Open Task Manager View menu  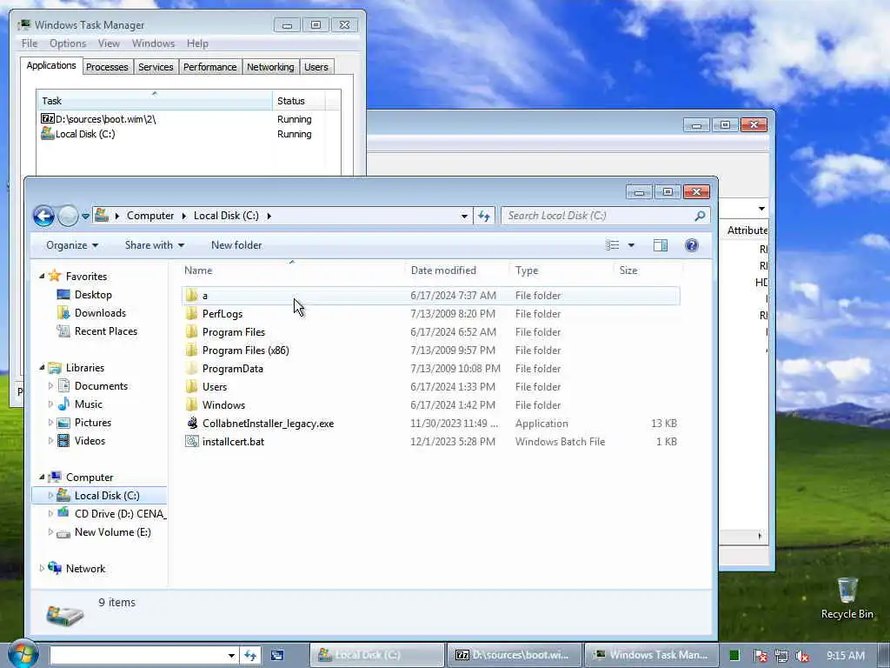(109, 43)
